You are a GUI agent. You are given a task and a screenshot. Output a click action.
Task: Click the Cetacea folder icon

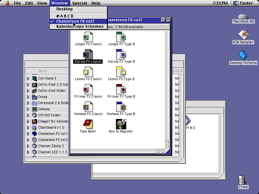34,109
